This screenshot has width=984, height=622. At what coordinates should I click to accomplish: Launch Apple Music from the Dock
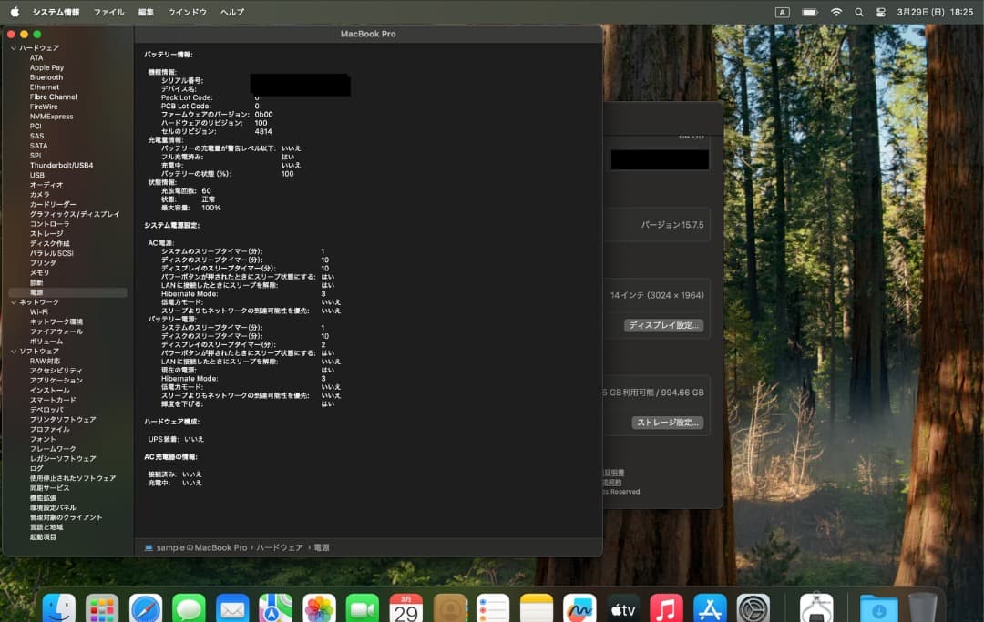(x=668, y=604)
